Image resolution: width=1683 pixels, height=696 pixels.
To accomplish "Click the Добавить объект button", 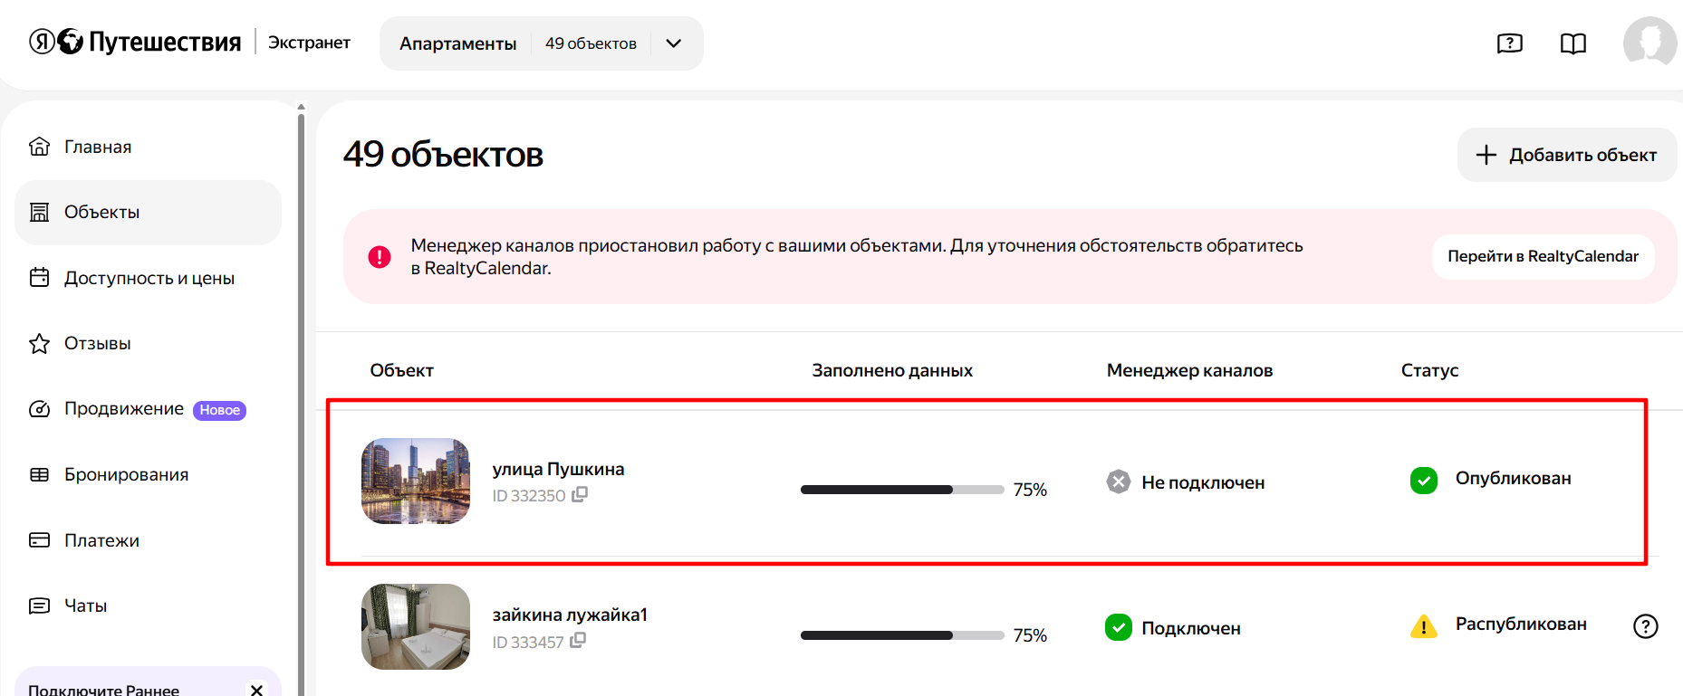I will point(1566,155).
